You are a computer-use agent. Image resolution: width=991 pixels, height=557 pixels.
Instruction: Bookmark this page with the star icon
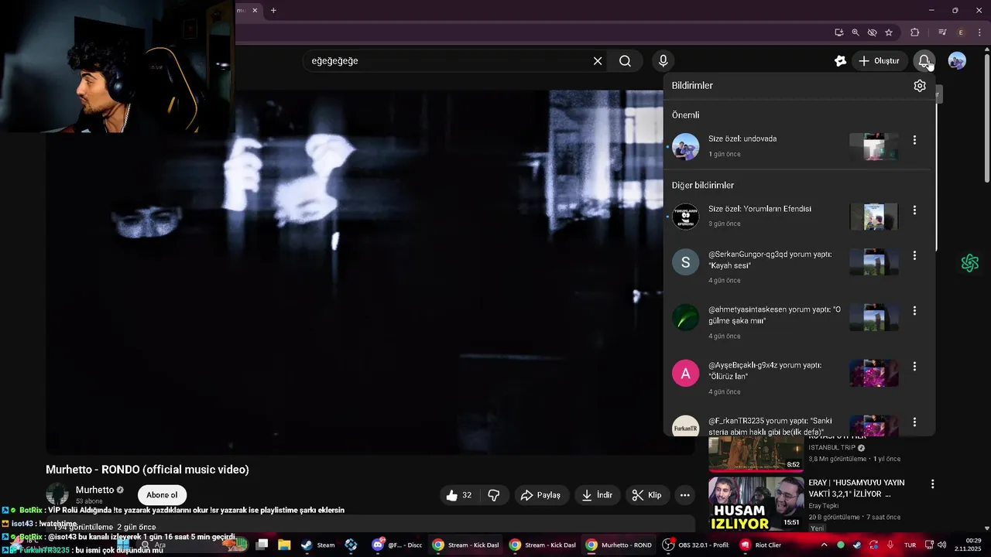point(889,32)
